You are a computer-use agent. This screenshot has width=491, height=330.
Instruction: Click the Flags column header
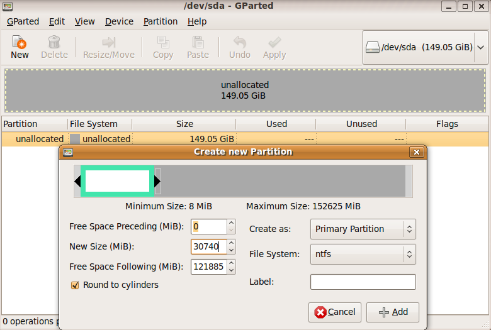[447, 124]
